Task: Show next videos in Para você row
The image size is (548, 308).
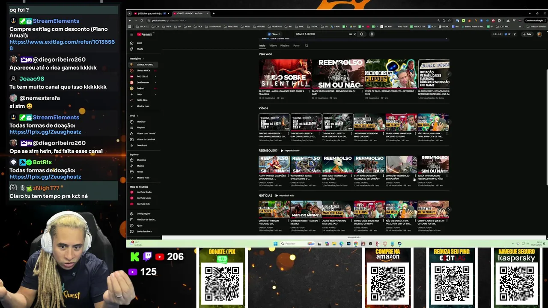Action: 449,74
